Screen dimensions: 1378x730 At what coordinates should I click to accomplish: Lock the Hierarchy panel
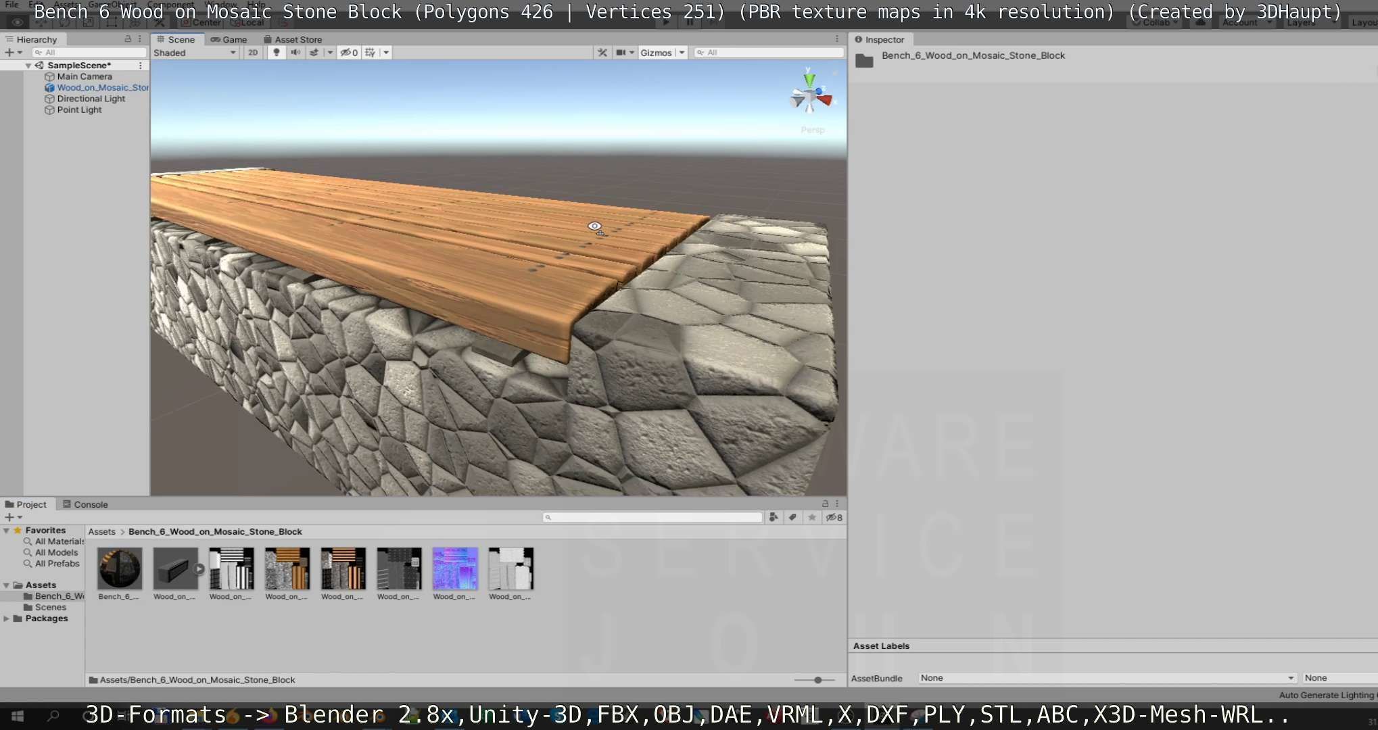[128, 39]
